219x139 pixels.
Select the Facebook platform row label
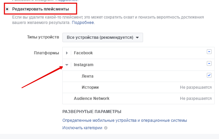tap(83, 53)
